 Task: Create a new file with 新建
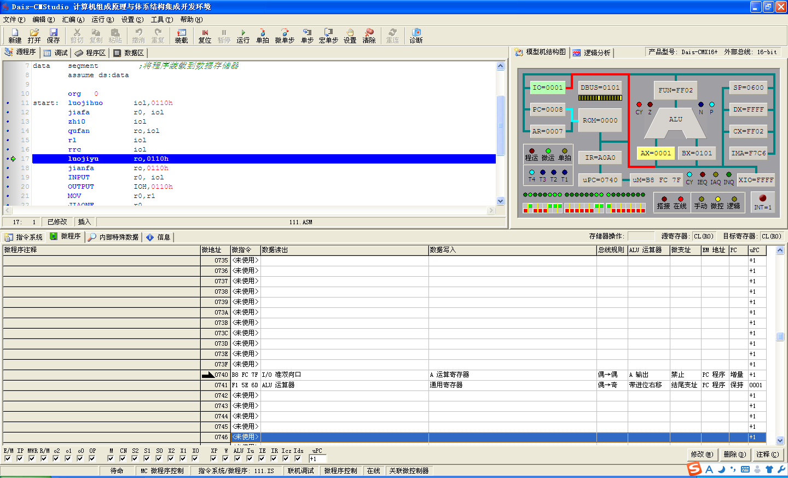[15, 36]
